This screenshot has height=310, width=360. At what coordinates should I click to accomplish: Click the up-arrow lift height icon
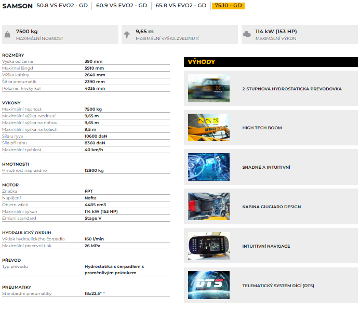coord(127,35)
